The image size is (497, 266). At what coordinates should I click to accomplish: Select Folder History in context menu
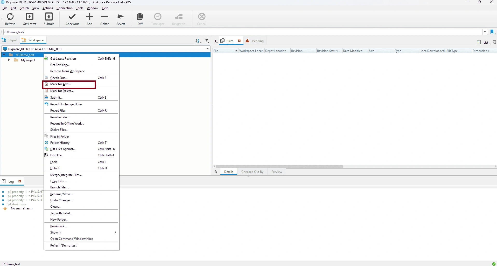coord(81,143)
